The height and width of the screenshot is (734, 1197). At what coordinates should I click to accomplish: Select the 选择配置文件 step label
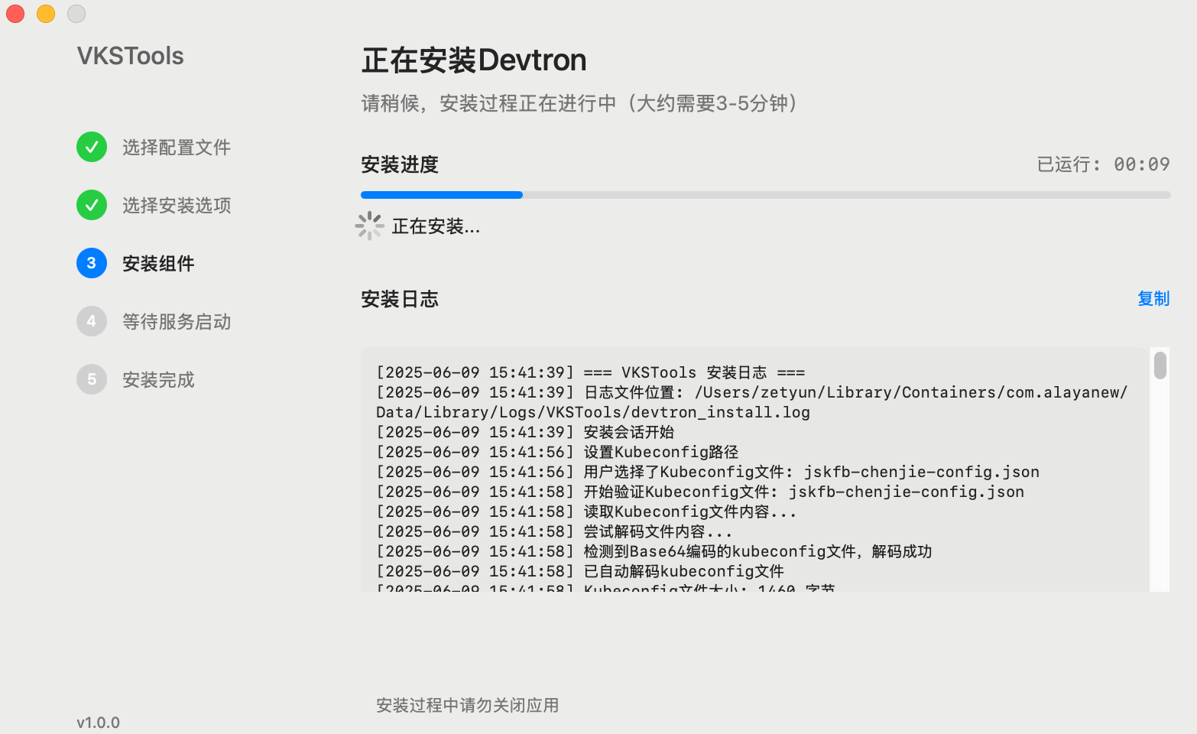(177, 148)
